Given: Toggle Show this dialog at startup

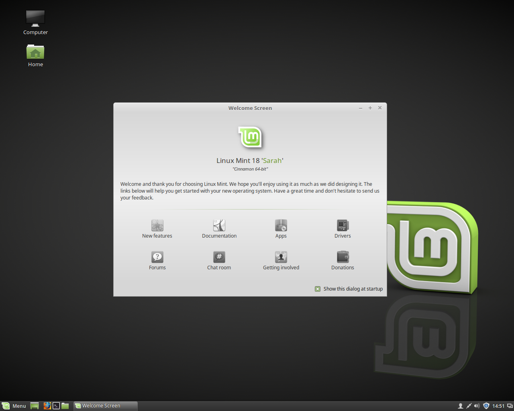Looking at the screenshot, I should [x=349, y=289].
